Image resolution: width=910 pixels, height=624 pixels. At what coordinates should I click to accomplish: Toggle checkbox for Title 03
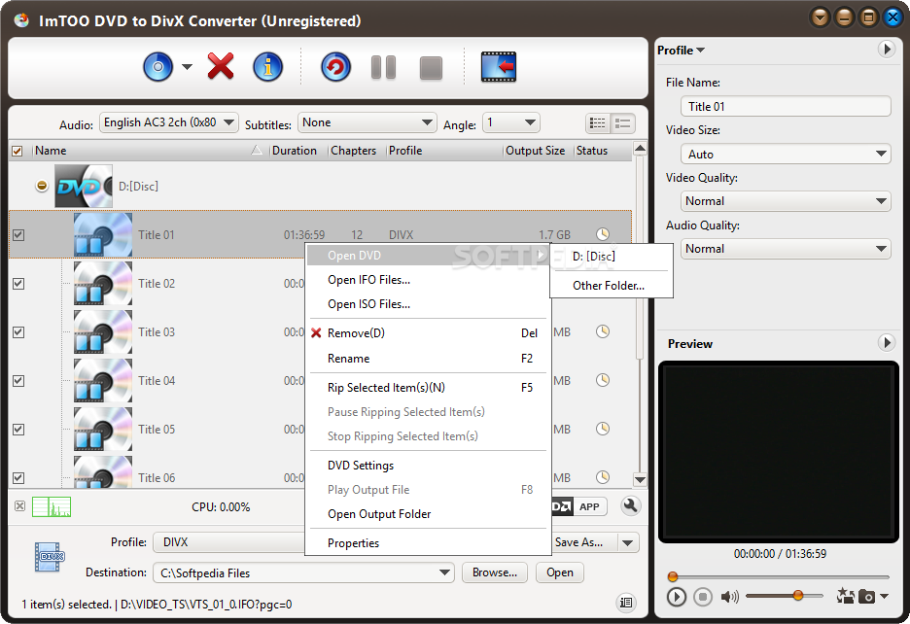(x=18, y=332)
